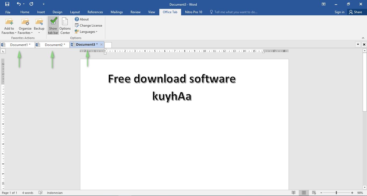Expand the Backup dropdown arrow

[39, 33]
